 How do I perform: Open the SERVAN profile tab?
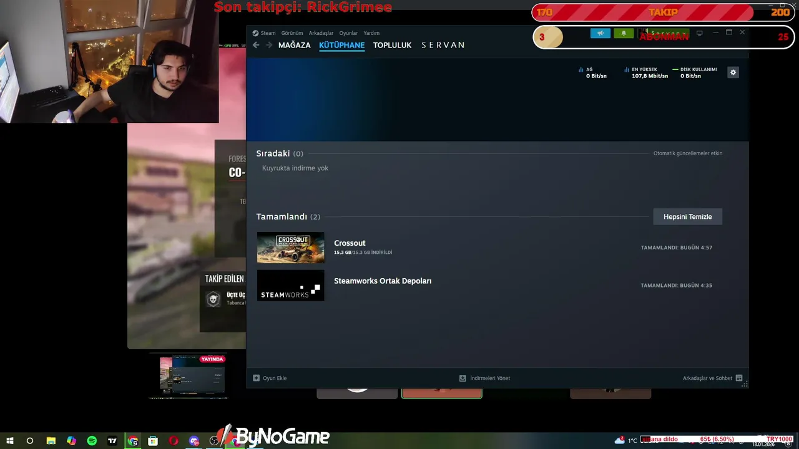click(x=443, y=45)
